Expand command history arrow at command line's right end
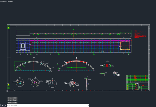Viewport: 156px width, 107px height. [88, 106]
